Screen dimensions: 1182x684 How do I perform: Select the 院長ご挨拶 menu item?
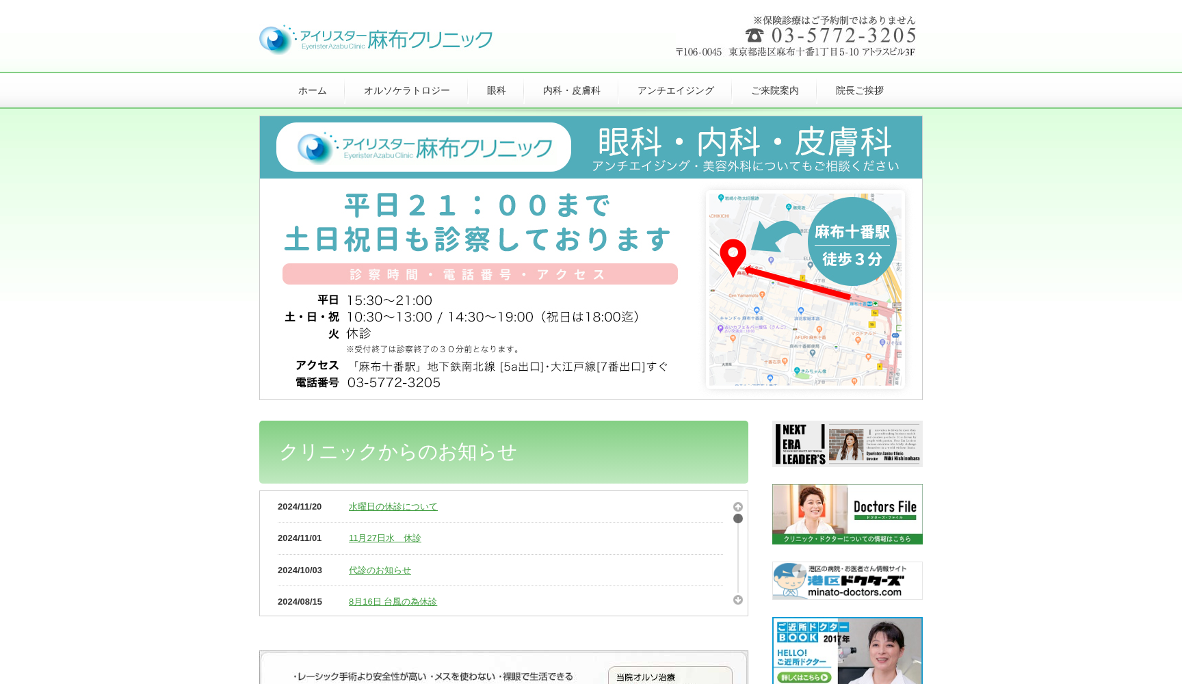pos(859,90)
